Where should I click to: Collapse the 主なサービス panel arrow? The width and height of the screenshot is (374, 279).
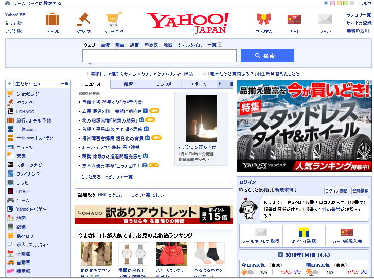[x=10, y=83]
